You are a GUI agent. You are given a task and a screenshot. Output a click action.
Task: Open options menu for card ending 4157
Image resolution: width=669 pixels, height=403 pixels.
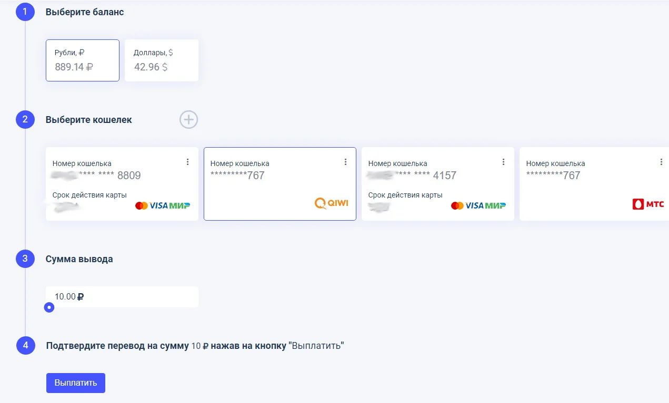point(504,162)
